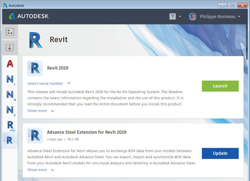Click the '4 days ago' update date
This screenshot has height=181, width=250.
(x=55, y=139)
